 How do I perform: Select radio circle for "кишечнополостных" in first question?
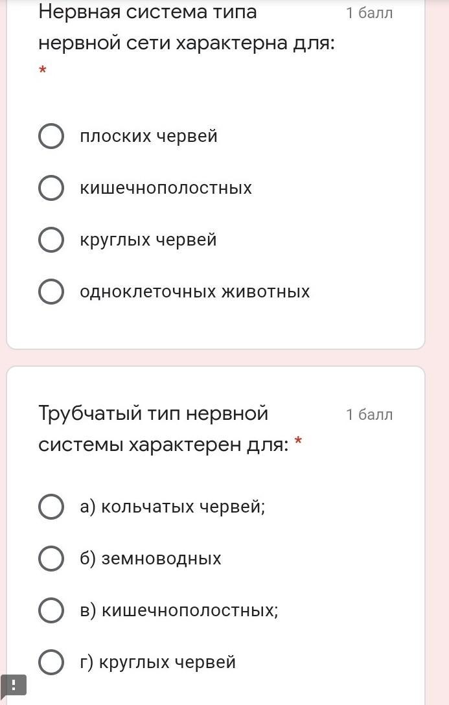coord(51,188)
